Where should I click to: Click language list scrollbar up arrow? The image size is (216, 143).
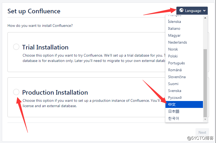[x=205, y=18]
